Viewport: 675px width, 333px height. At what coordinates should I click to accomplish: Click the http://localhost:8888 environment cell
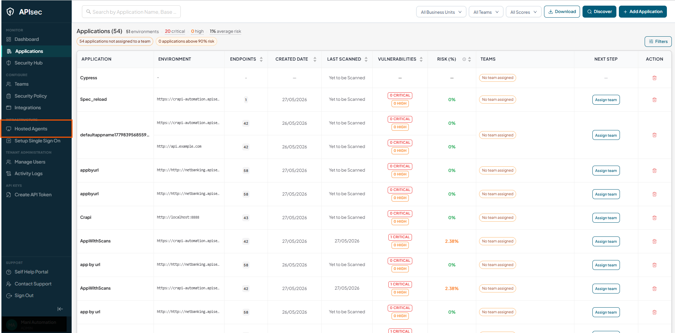pyautogui.click(x=178, y=217)
